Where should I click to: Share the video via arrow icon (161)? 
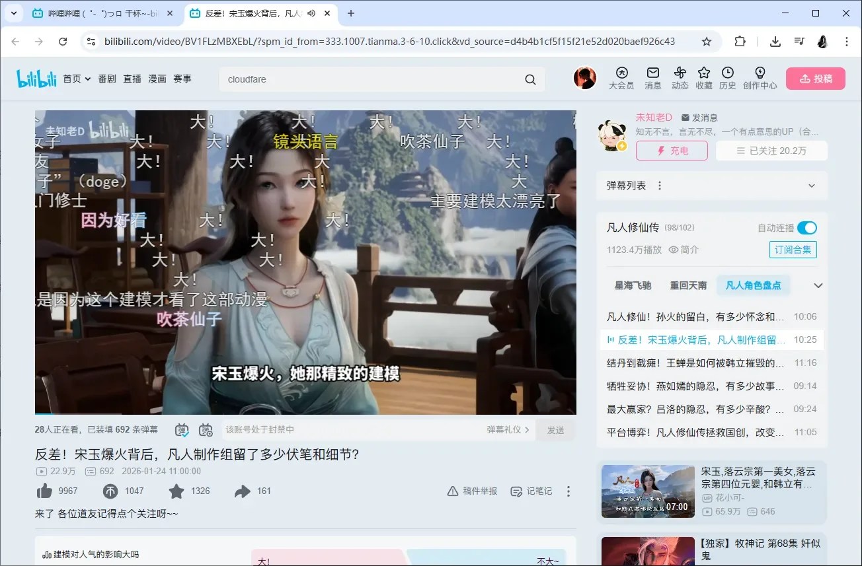(243, 491)
